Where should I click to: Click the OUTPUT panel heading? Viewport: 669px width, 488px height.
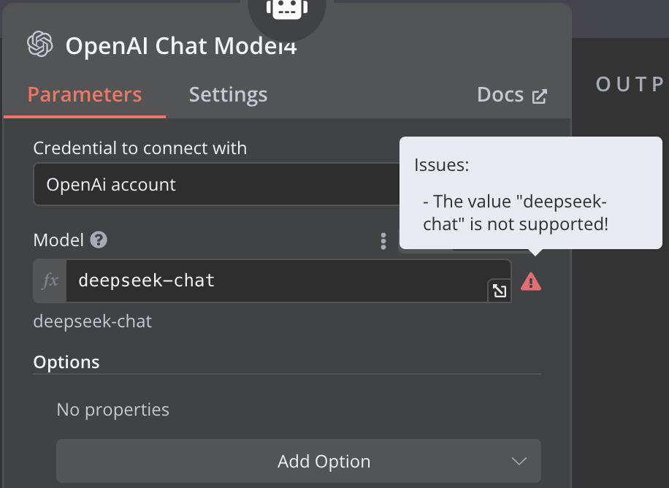pyautogui.click(x=630, y=84)
